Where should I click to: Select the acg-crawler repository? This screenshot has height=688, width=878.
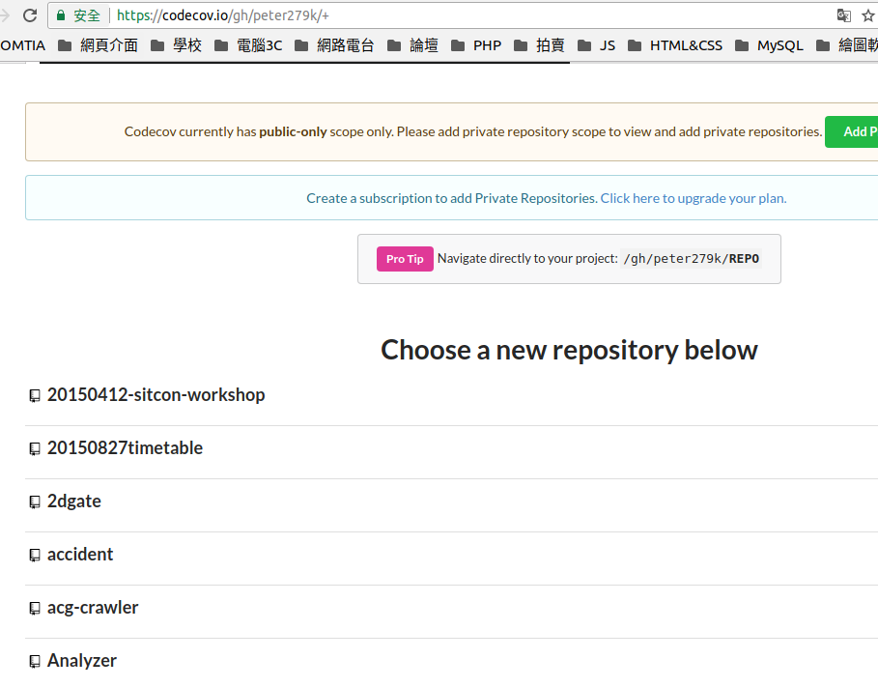[93, 608]
